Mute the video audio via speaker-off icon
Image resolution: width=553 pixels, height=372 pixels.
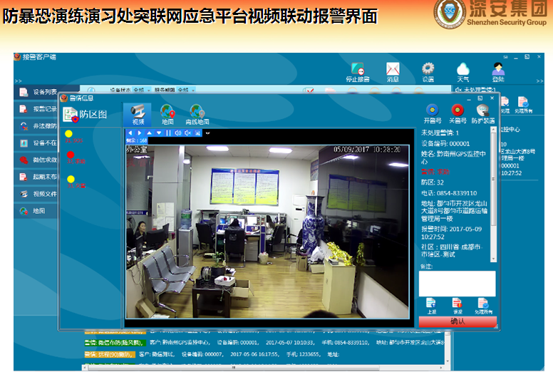187,133
